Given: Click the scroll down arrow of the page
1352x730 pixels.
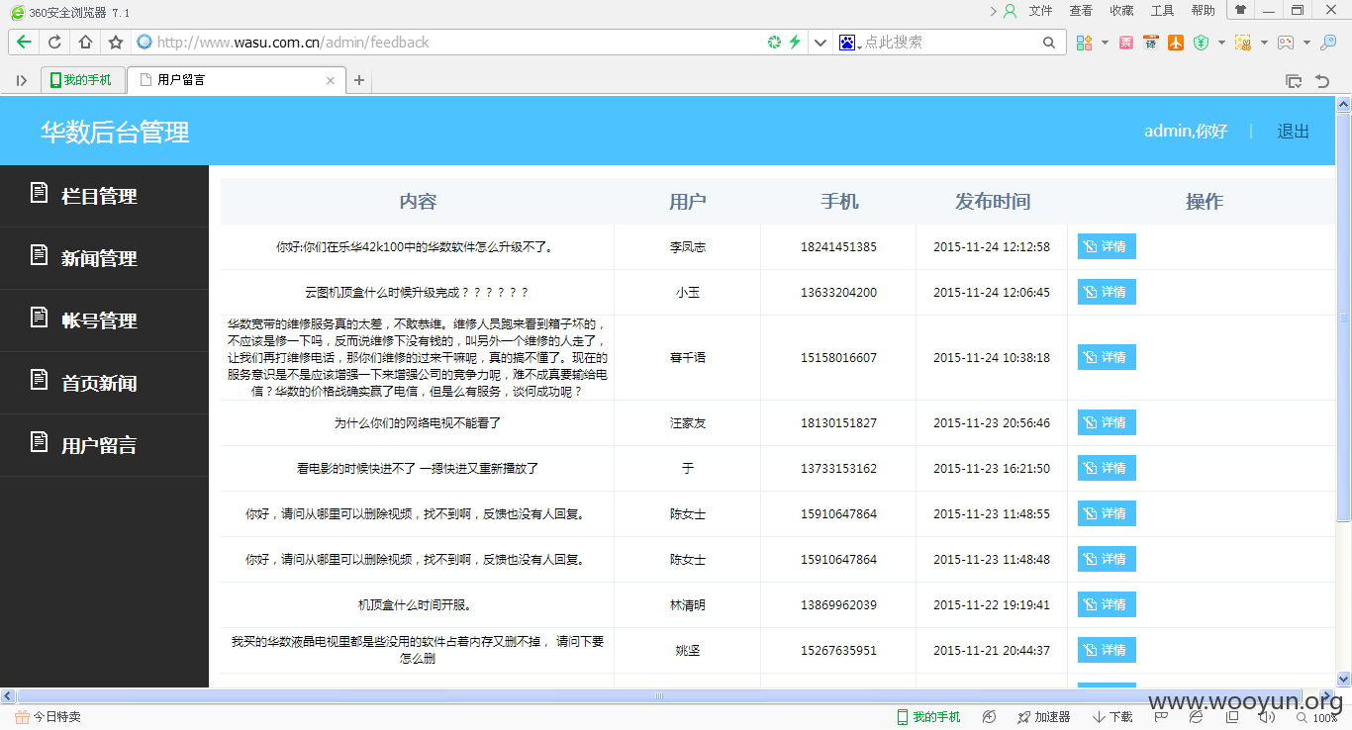Looking at the screenshot, I should tap(1343, 680).
